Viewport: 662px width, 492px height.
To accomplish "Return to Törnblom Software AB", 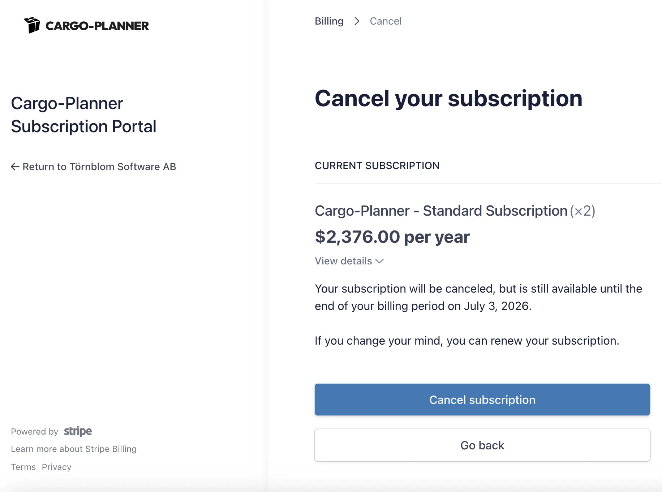I will click(x=93, y=167).
